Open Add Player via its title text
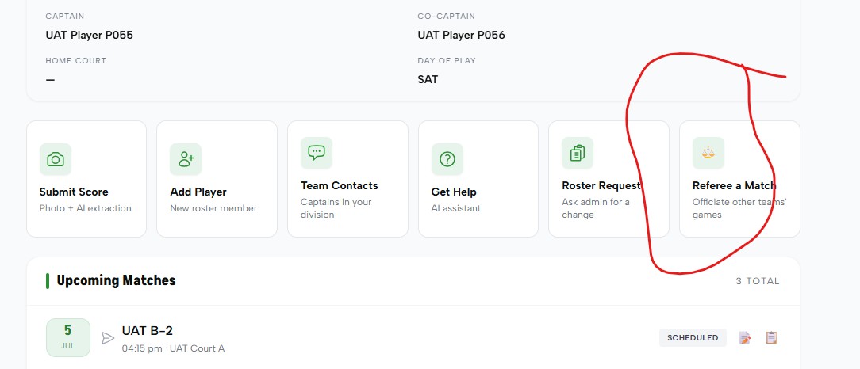Image resolution: width=860 pixels, height=369 pixels. coord(198,192)
